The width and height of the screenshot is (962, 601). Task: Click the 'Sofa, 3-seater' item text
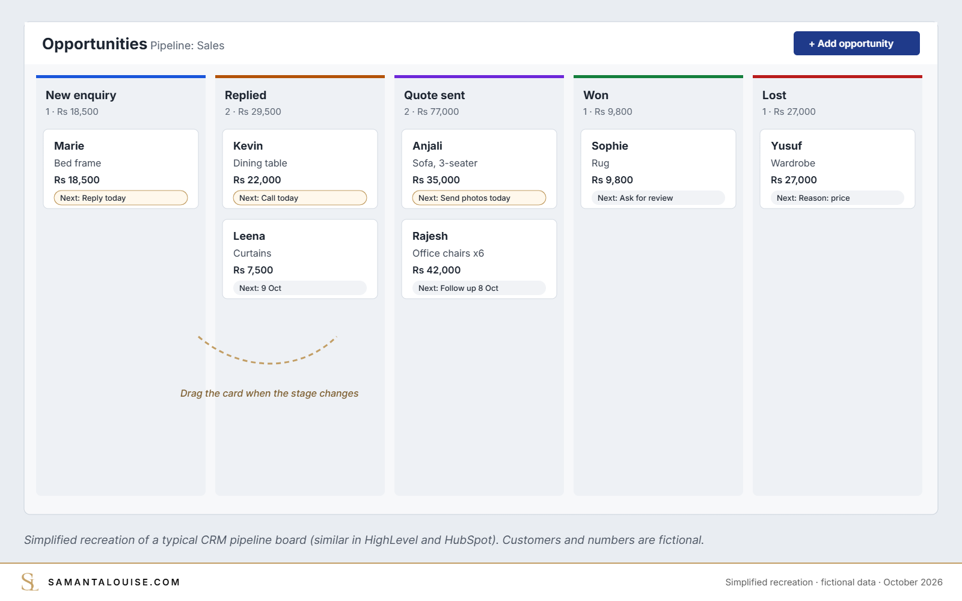point(445,163)
